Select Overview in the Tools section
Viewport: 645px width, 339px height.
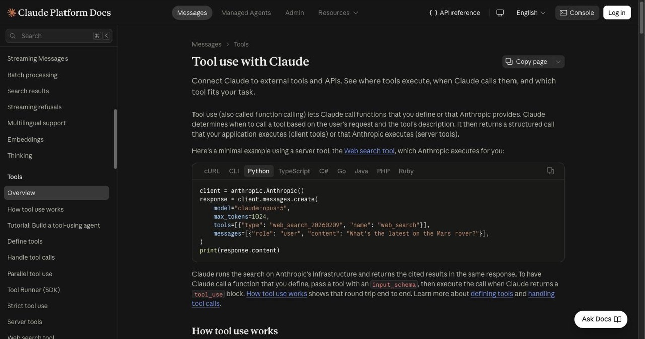[56, 193]
